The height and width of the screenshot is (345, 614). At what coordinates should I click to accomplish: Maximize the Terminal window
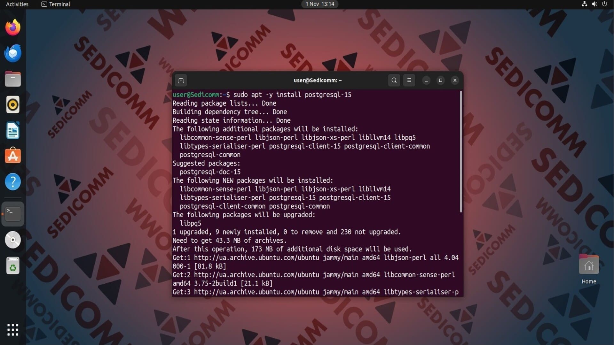pyautogui.click(x=441, y=80)
